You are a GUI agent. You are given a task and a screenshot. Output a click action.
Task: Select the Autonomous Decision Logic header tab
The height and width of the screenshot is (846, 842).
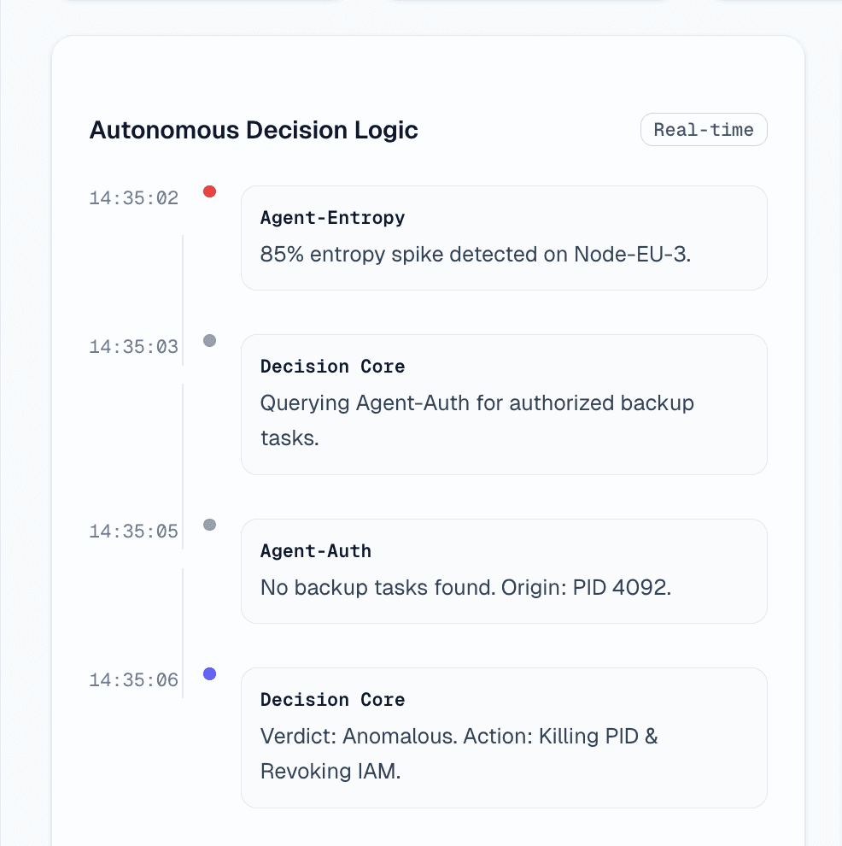pyautogui.click(x=254, y=130)
